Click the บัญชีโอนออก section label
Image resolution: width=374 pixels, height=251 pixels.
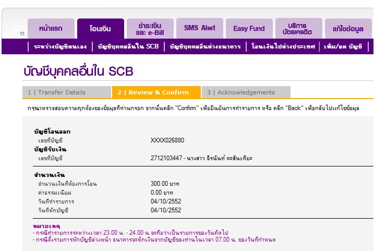[x=52, y=132]
